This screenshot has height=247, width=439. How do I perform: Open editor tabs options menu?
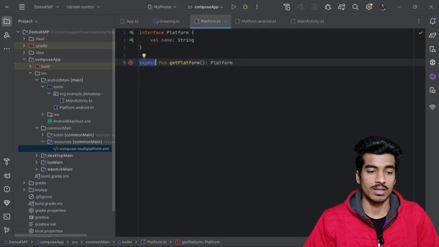(419, 21)
